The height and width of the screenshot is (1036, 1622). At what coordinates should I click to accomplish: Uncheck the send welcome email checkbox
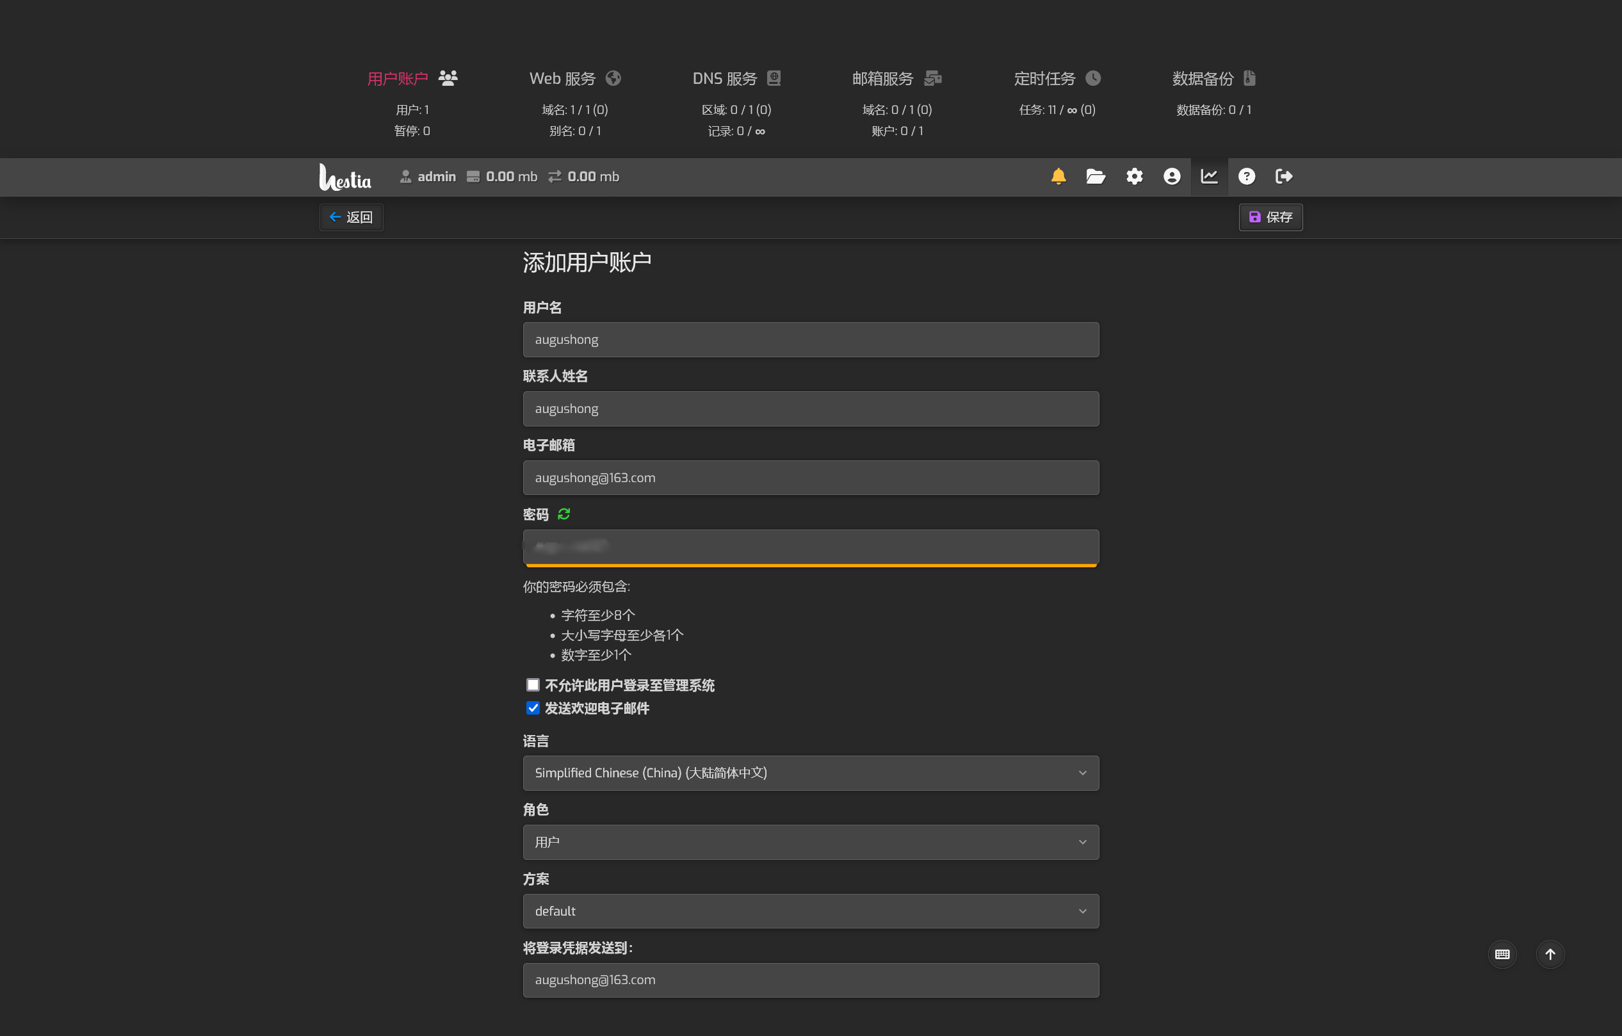click(x=533, y=708)
